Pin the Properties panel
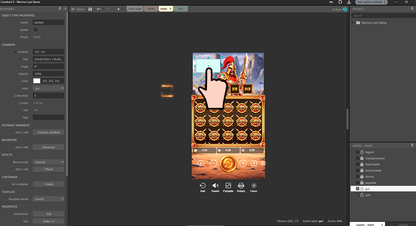The image size is (416, 226). coord(60,9)
